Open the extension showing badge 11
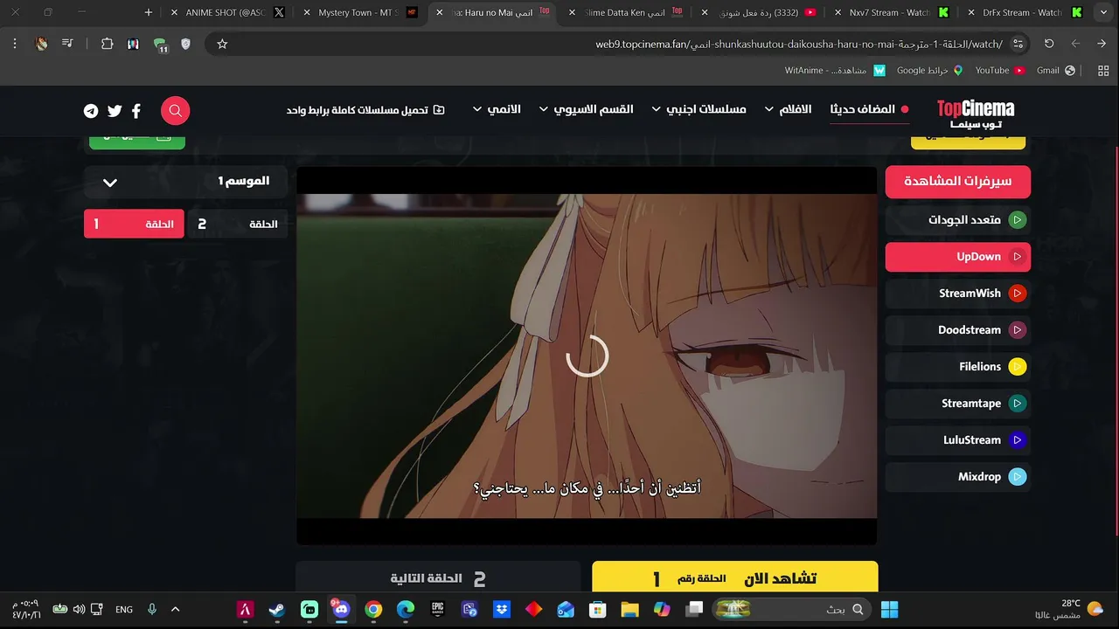 tap(160, 45)
